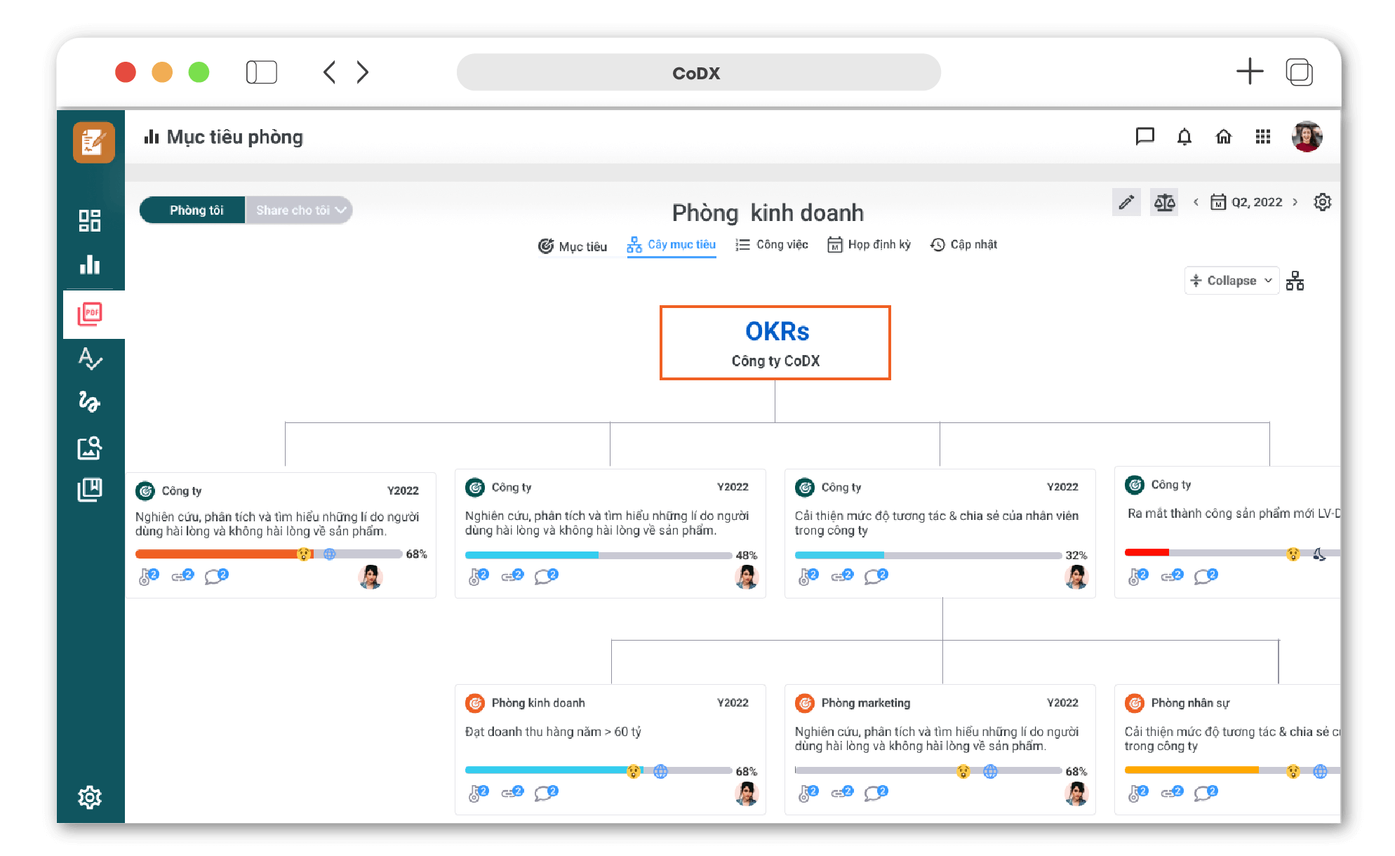Open the Phòng kinh doanh objective card title

(x=538, y=703)
